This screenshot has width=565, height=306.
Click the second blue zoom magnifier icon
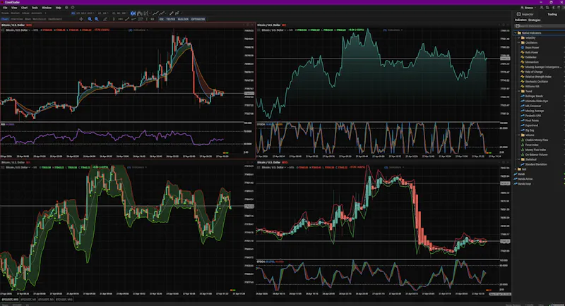(97, 19)
